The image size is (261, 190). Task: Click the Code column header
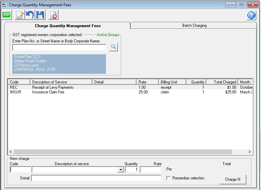point(19,82)
